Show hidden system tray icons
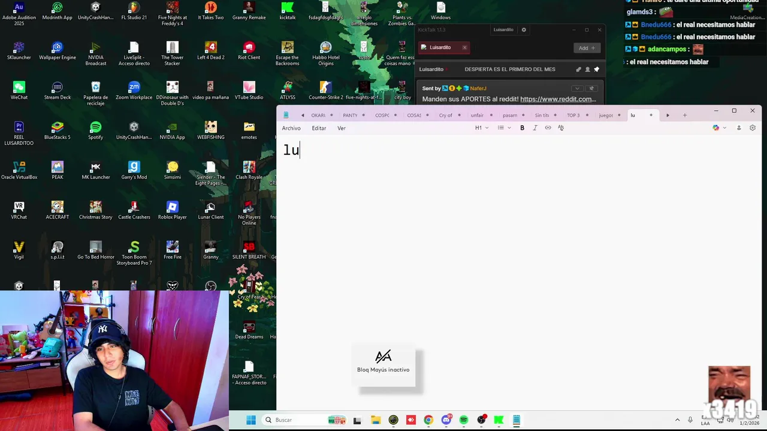 (677, 420)
